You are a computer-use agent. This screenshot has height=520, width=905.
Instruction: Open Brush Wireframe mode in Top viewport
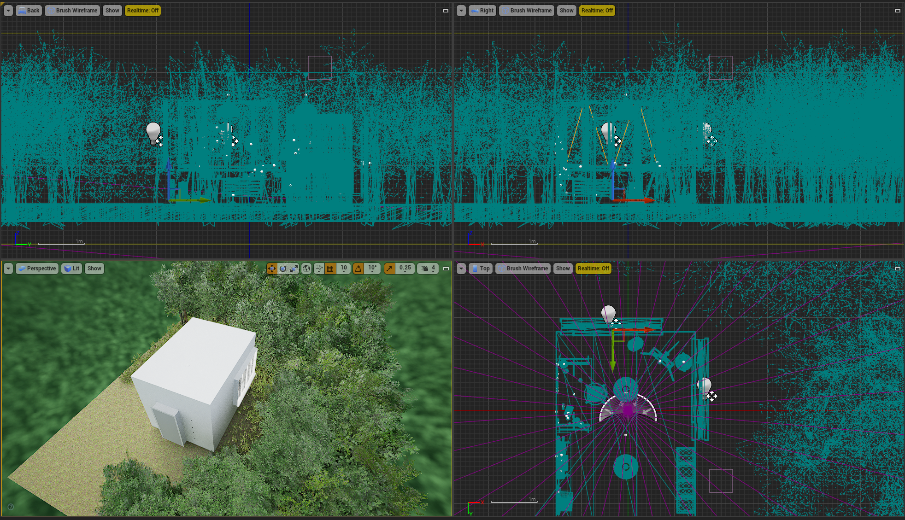pos(523,269)
